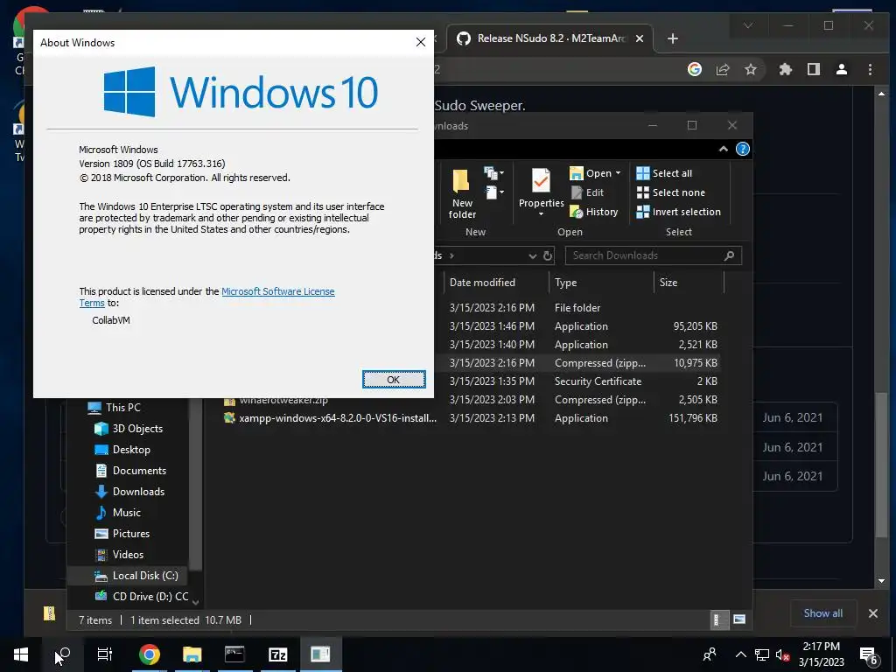This screenshot has width=896, height=672.
Task: Open Downloads in navigation pane
Action: click(129, 492)
